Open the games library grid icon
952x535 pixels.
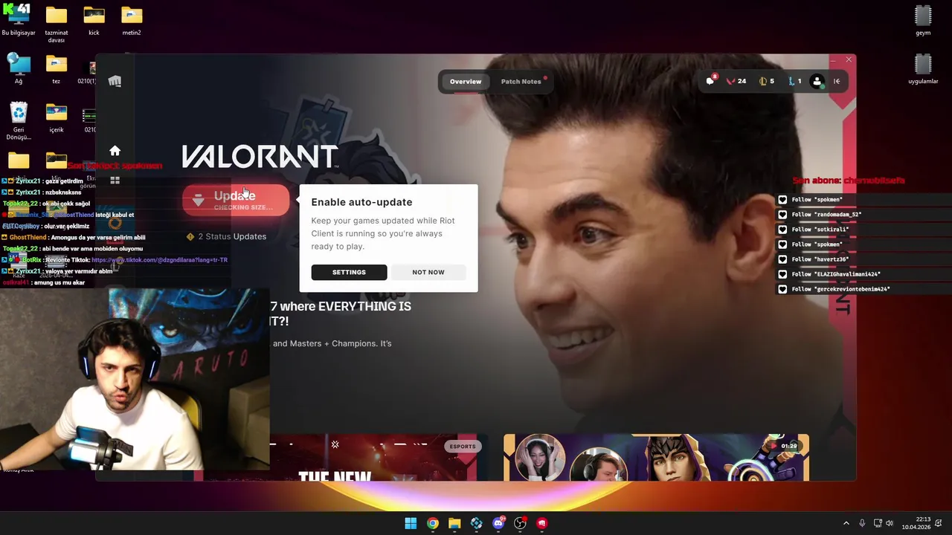pyautogui.click(x=115, y=181)
